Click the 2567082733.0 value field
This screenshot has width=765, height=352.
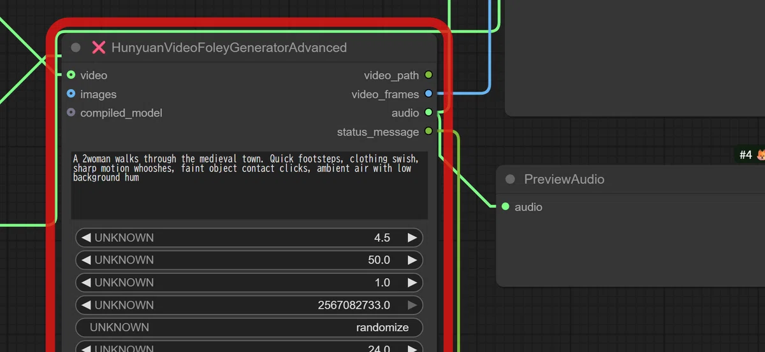point(249,305)
